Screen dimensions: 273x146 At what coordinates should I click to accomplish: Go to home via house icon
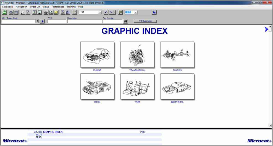(11, 12)
